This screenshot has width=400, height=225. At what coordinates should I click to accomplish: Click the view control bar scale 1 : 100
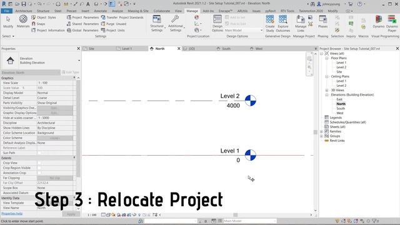click(x=92, y=215)
